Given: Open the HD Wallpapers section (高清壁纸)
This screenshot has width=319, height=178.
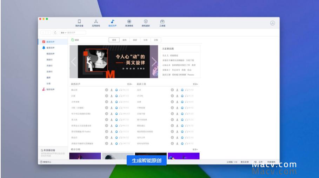Looking at the screenshot, I should pos(129,23).
